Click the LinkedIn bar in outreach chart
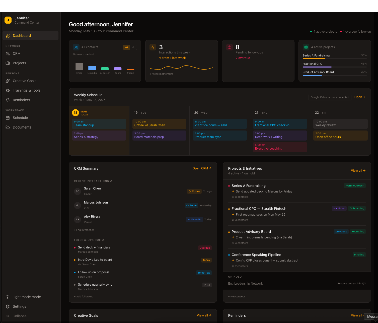378x323 pixels. [92, 68]
